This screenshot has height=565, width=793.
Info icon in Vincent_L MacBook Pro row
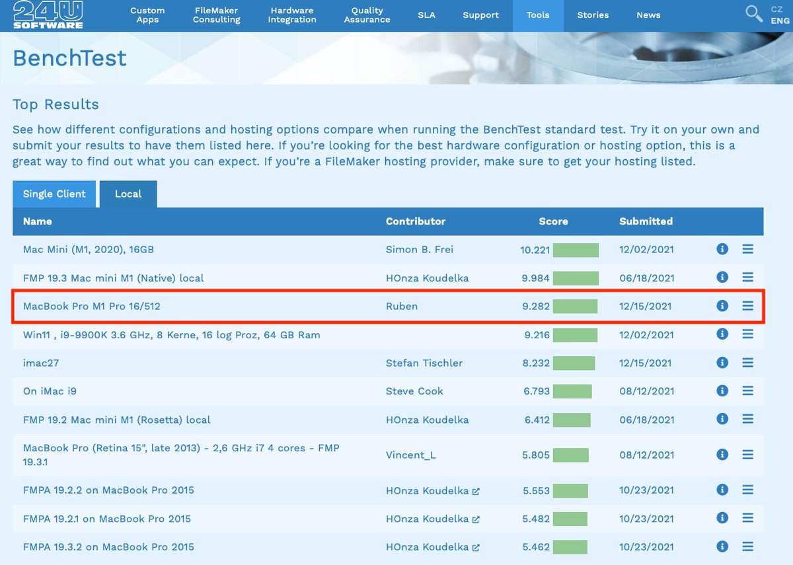point(722,455)
